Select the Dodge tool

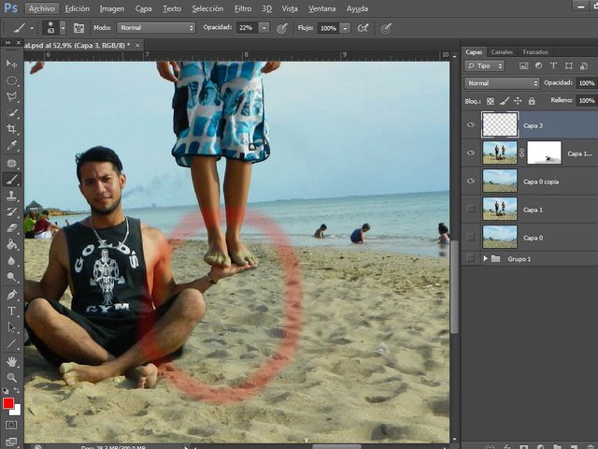(x=11, y=277)
